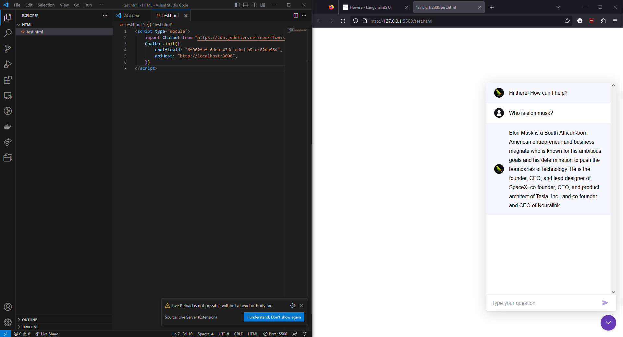Close the test.html editor tab
This screenshot has height=337, width=623.
186,16
